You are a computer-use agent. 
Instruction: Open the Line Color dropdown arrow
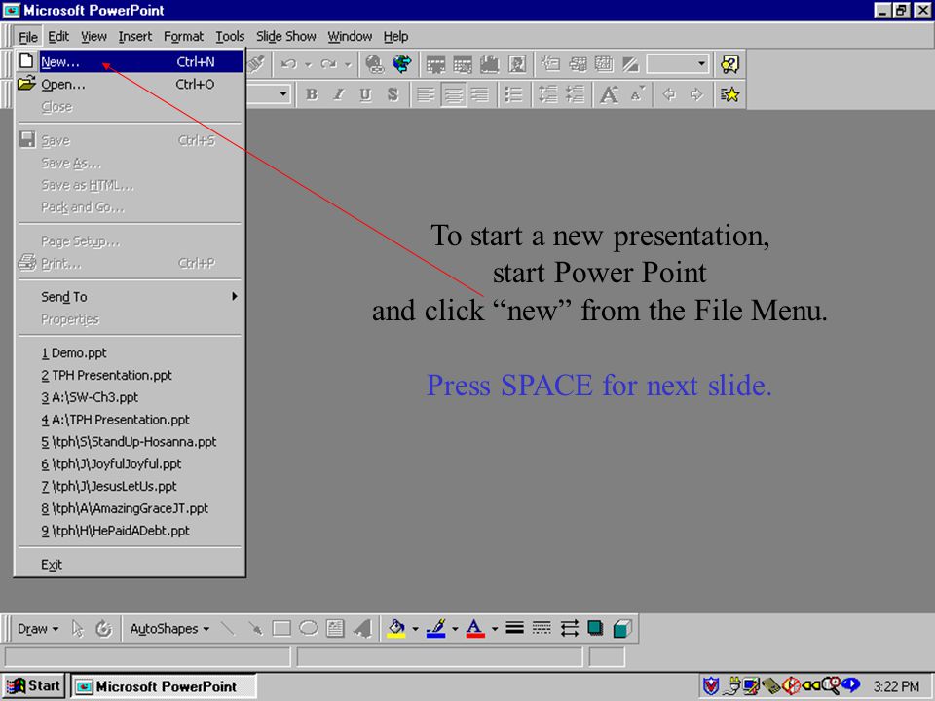pyautogui.click(x=455, y=628)
